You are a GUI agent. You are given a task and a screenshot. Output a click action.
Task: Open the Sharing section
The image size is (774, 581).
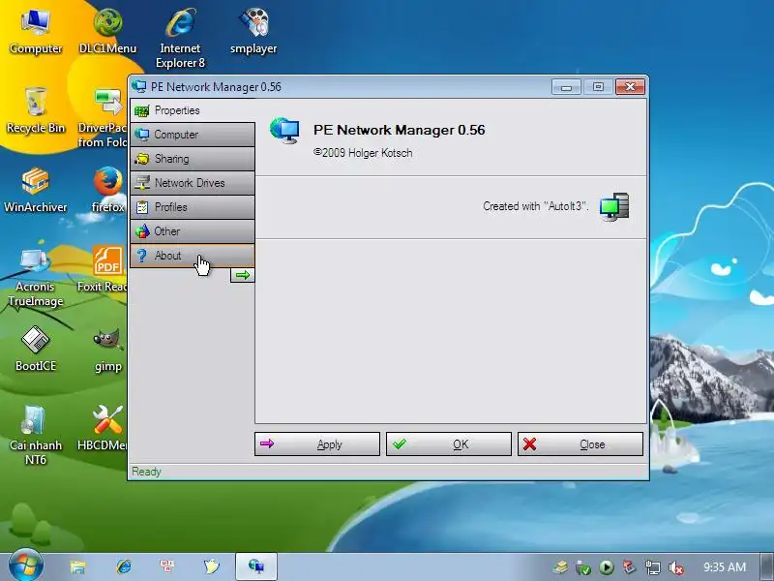tap(193, 159)
